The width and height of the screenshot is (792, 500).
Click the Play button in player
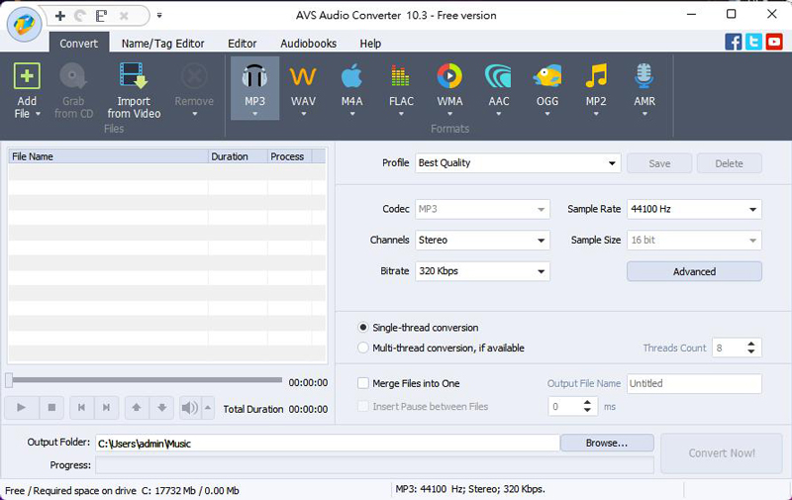[21, 408]
